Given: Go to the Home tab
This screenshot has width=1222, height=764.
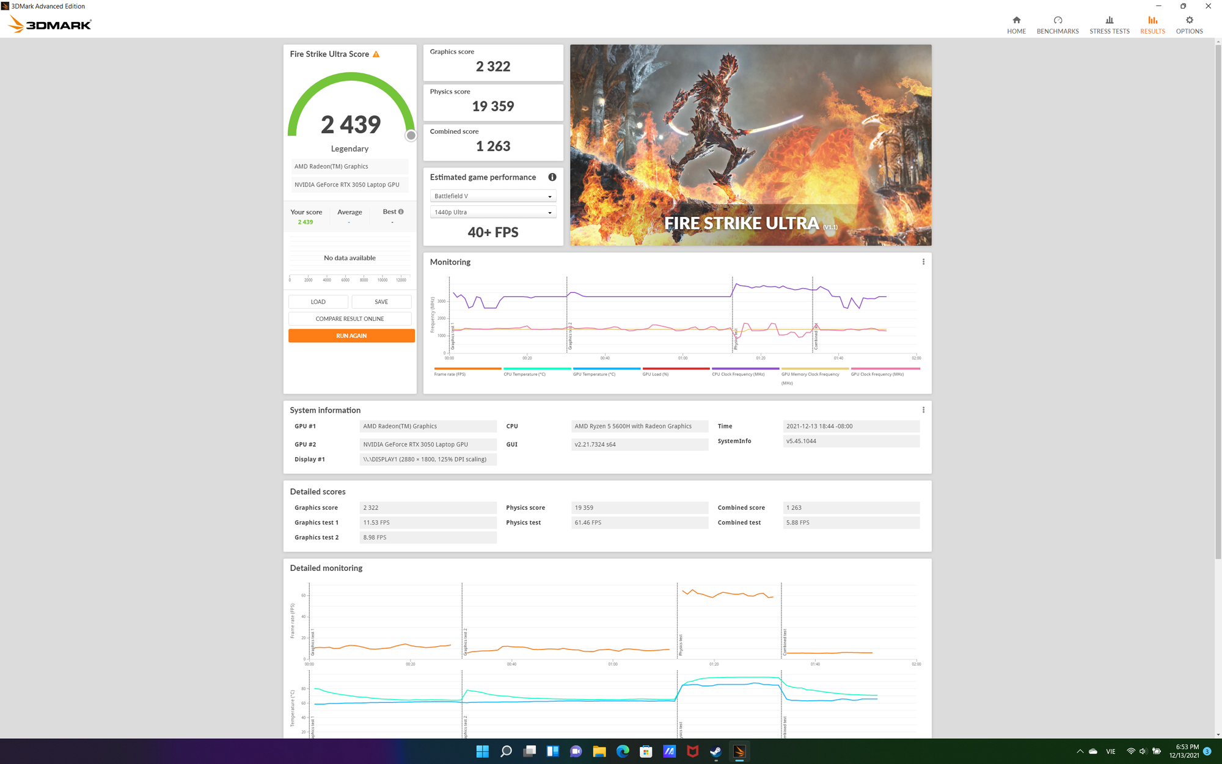Looking at the screenshot, I should tap(1016, 24).
